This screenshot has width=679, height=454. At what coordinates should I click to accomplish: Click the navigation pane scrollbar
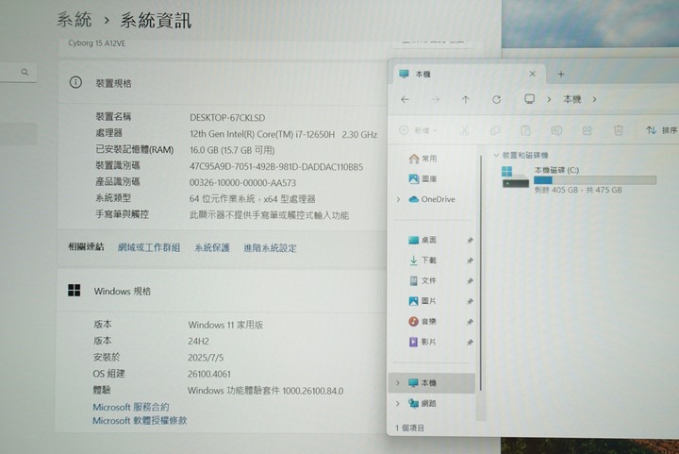(x=481, y=273)
